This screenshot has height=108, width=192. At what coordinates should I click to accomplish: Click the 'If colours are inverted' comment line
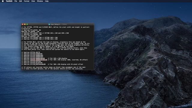[x=53, y=67]
